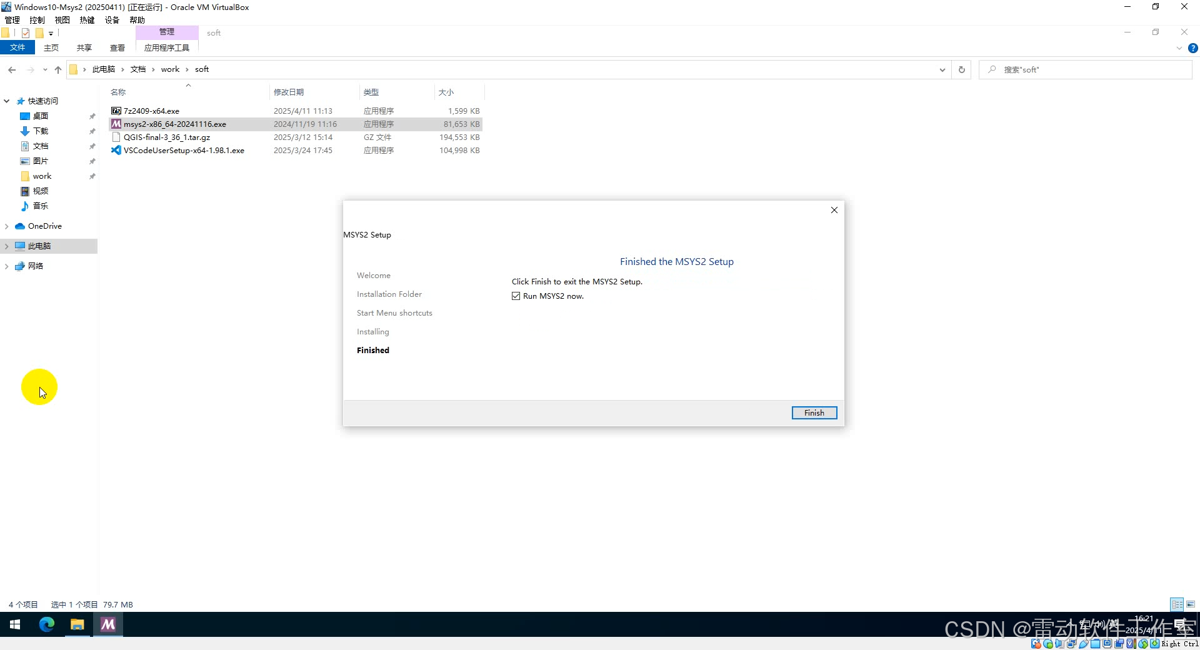Viewport: 1200px width, 650px height.
Task: Click Finish in MSYS2 Setup
Action: tap(814, 412)
